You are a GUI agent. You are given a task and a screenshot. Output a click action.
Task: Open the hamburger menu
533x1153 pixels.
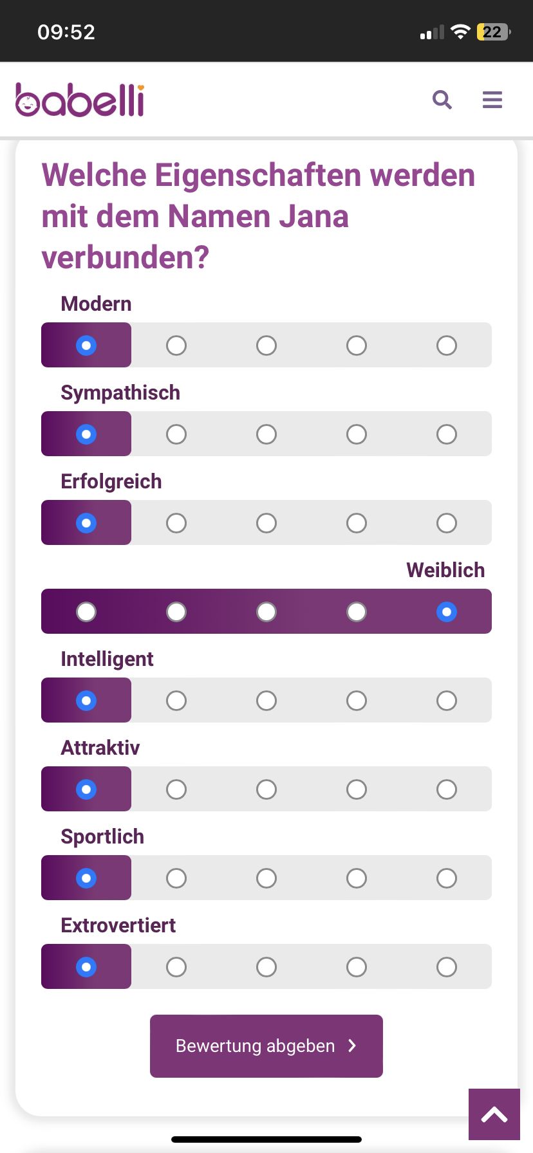pos(492,100)
